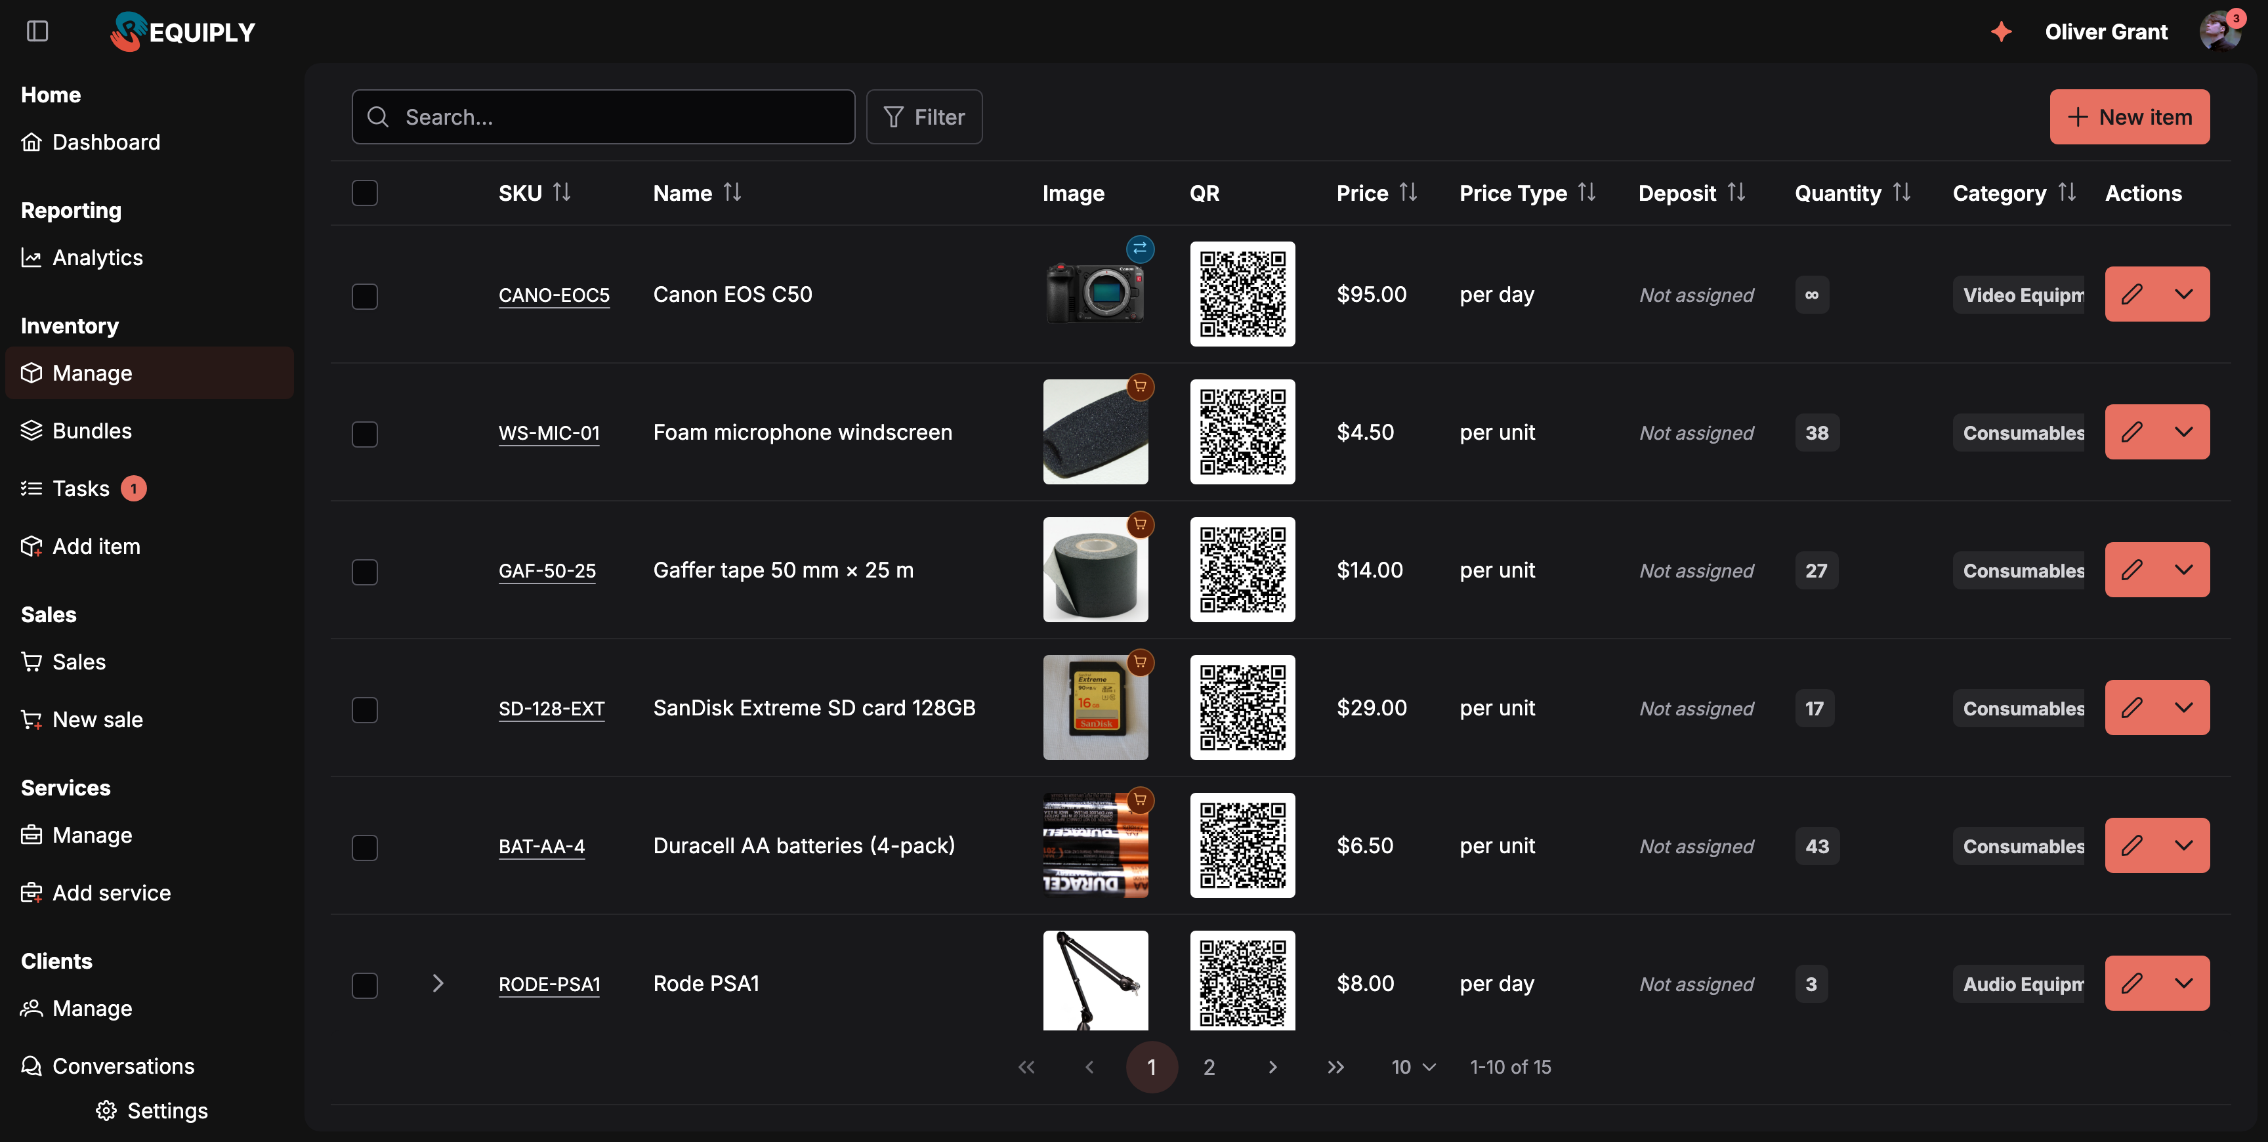The height and width of the screenshot is (1142, 2268).
Task: Edit the Gaffer tape item
Action: (2131, 570)
